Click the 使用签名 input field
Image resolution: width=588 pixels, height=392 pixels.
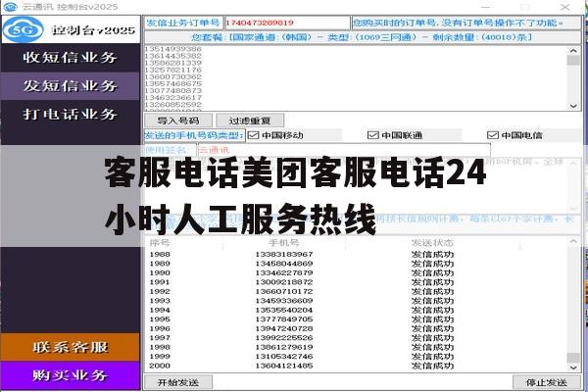point(344,150)
